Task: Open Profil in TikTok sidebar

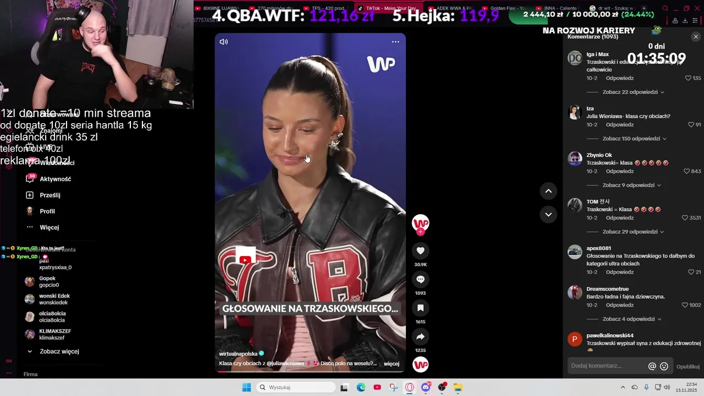Action: coord(41,211)
